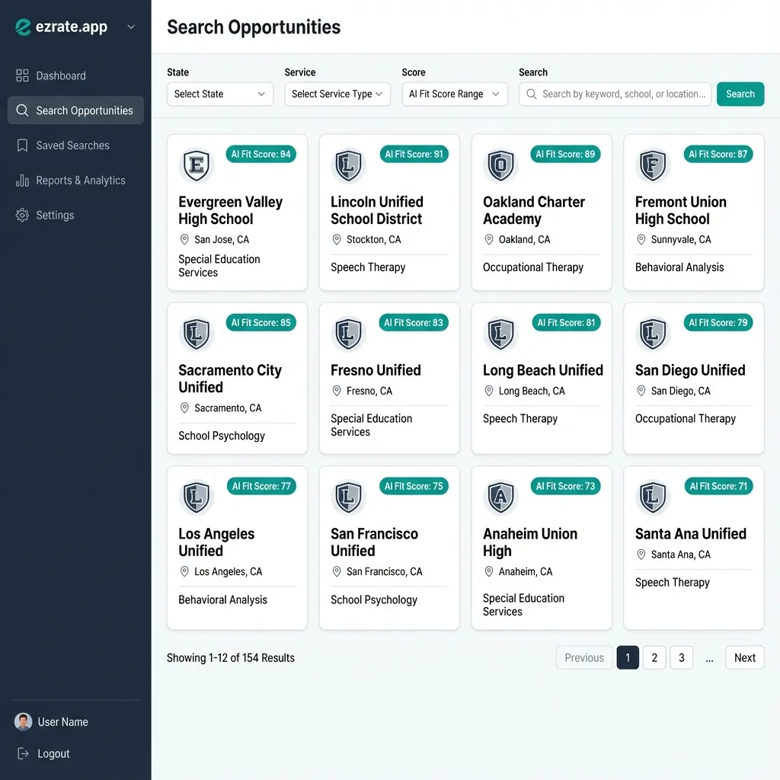Click the location pin beside Stockton, CA

tap(336, 239)
